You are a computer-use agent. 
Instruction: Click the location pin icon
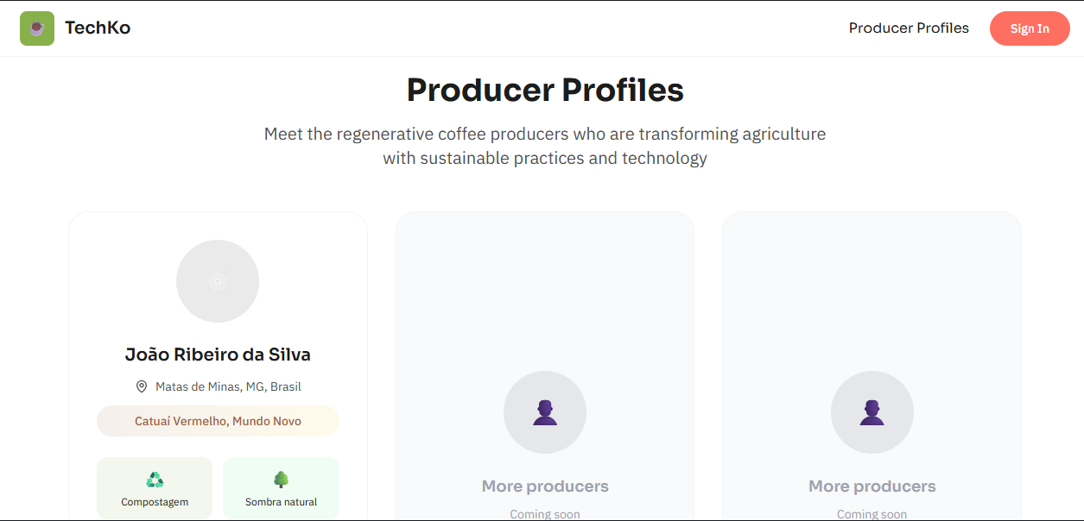tap(142, 387)
